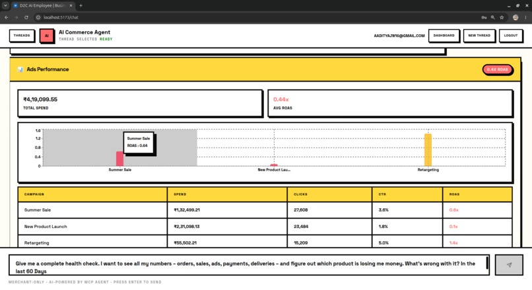Click the CTR column header

click(407, 194)
